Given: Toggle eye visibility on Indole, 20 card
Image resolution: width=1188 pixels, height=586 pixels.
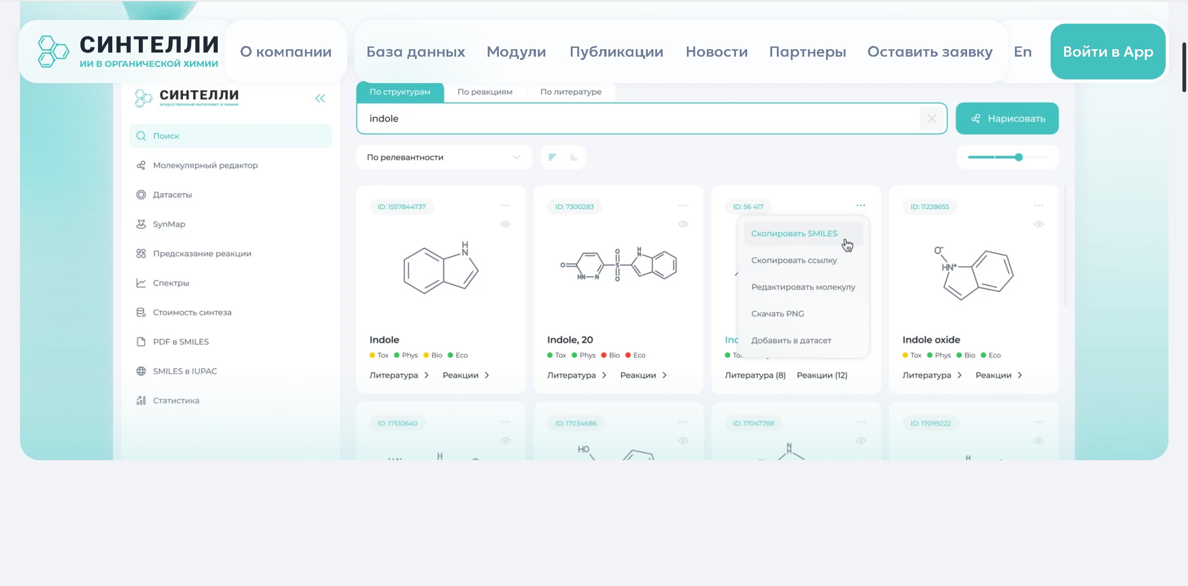Looking at the screenshot, I should coord(683,224).
